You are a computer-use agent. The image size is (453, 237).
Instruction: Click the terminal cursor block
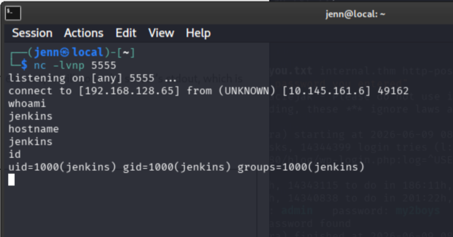pyautogui.click(x=12, y=180)
